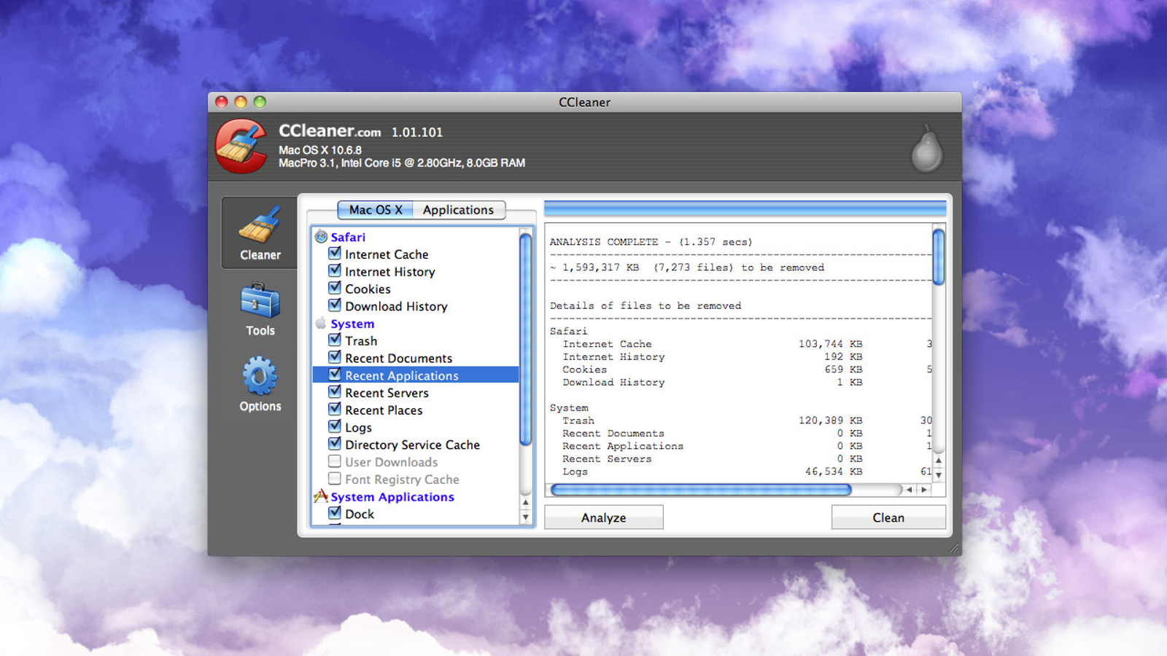Uncheck the Directory Service Cache checkbox
The width and height of the screenshot is (1167, 656).
335,444
